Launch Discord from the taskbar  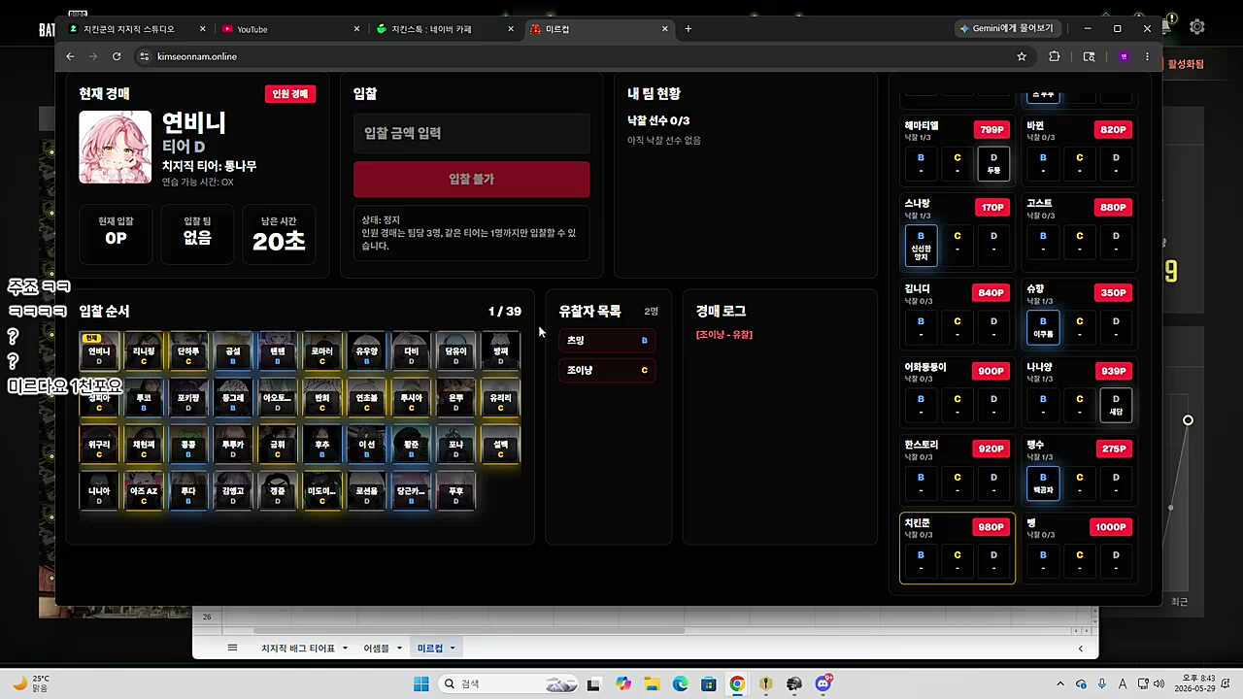(x=823, y=683)
